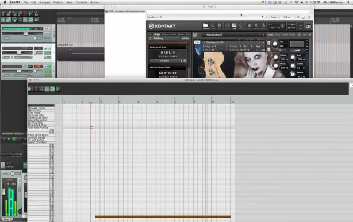Toggle the VSTi Kontakt 4 enable checkbox

(107, 11)
